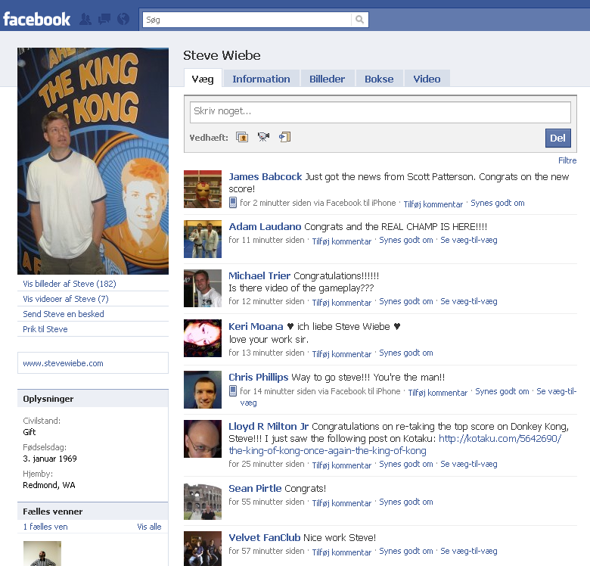The image size is (590, 566).
Task: Click '1 fælles ven' link
Action: coord(45,527)
